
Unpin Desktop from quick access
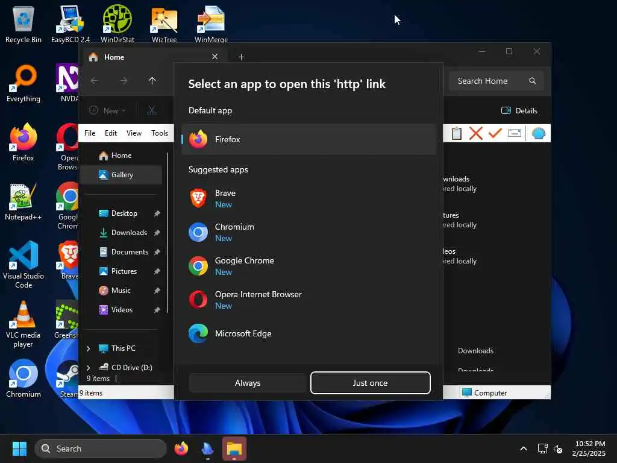(x=157, y=213)
